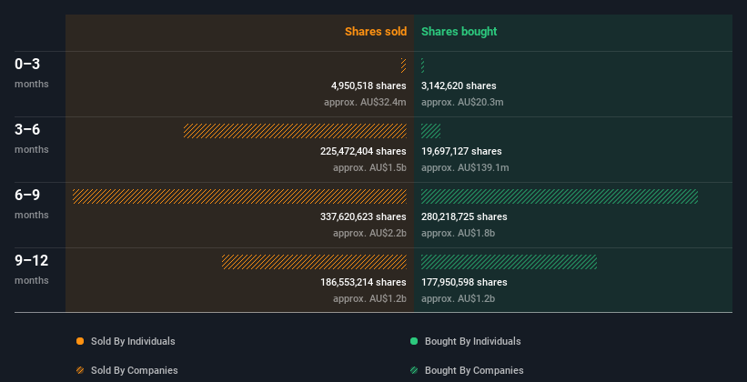
Task: Select the 177,950,598 shares value
Action: [464, 282]
